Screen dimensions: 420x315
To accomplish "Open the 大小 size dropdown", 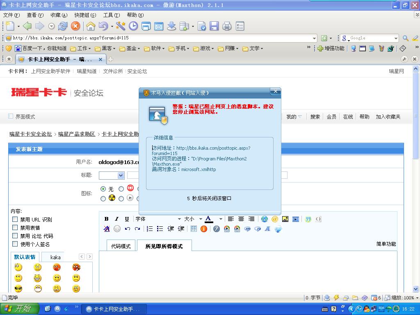I will [x=193, y=219].
